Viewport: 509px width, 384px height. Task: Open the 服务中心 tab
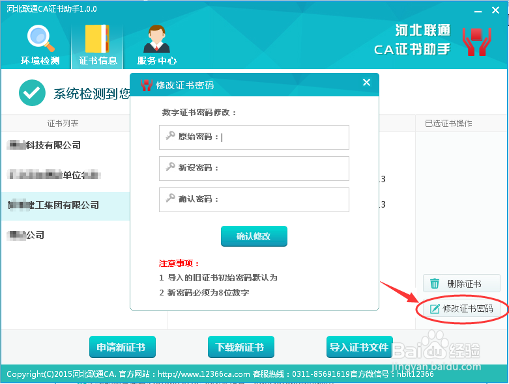[x=157, y=45]
